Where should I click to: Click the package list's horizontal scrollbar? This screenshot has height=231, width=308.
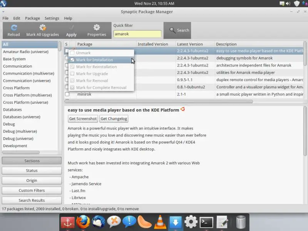159,101
